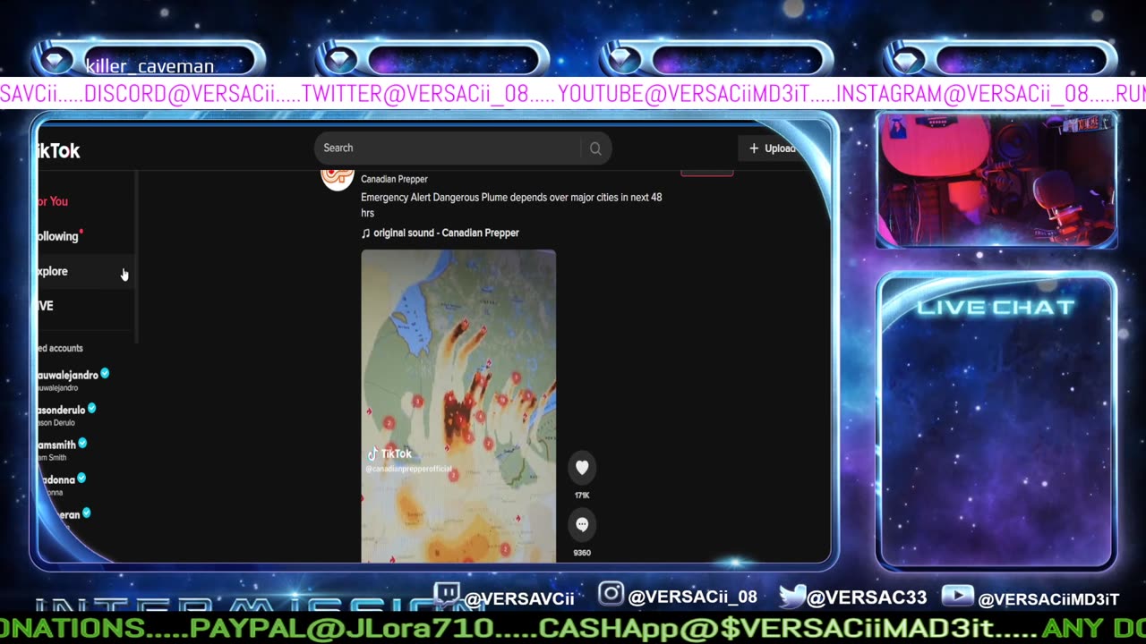This screenshot has width=1146, height=644.
Task: Open the TikTok logo home link
Action: pyautogui.click(x=59, y=151)
